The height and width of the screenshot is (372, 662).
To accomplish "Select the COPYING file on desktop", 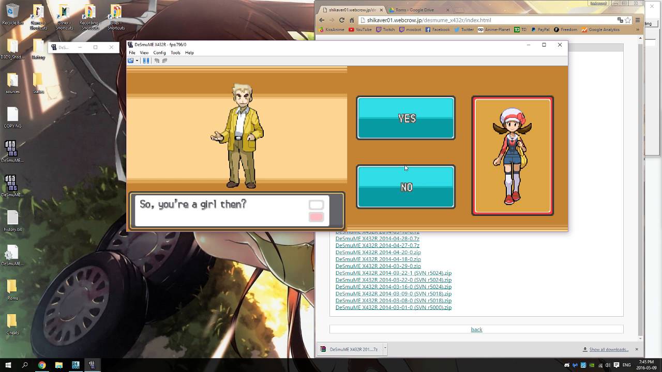I will click(x=12, y=118).
